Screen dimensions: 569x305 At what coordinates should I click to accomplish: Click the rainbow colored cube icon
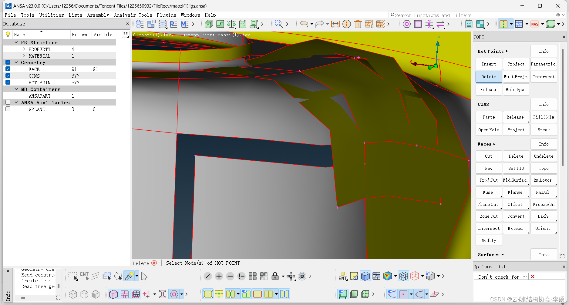pyautogui.click(x=387, y=276)
